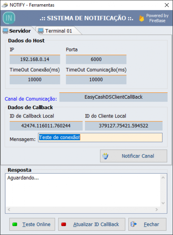Click the Firebase flame icon
173x235 pixels.
pyautogui.click(x=141, y=18)
